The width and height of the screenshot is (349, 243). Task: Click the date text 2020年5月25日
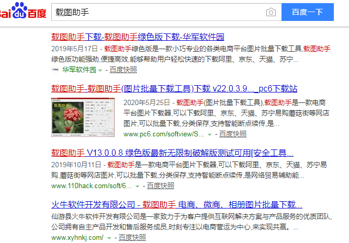point(147,102)
